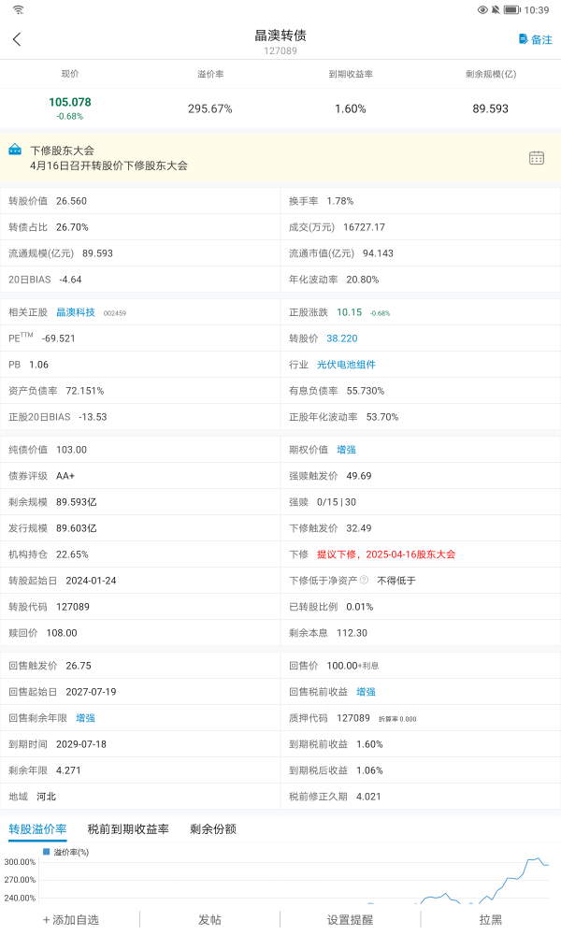561x935 pixels.
Task: Tap the question mark beside 下修低于净资产
Action: 365,580
